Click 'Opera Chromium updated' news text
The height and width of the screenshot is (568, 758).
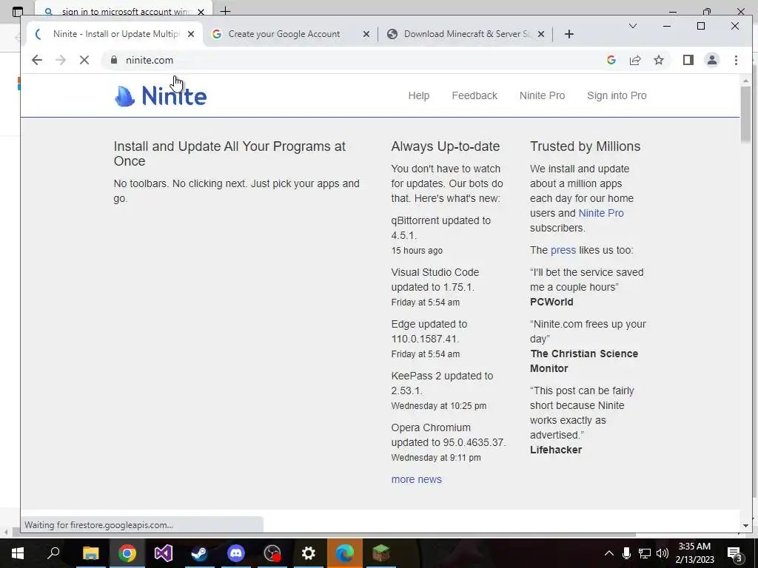[x=448, y=435]
